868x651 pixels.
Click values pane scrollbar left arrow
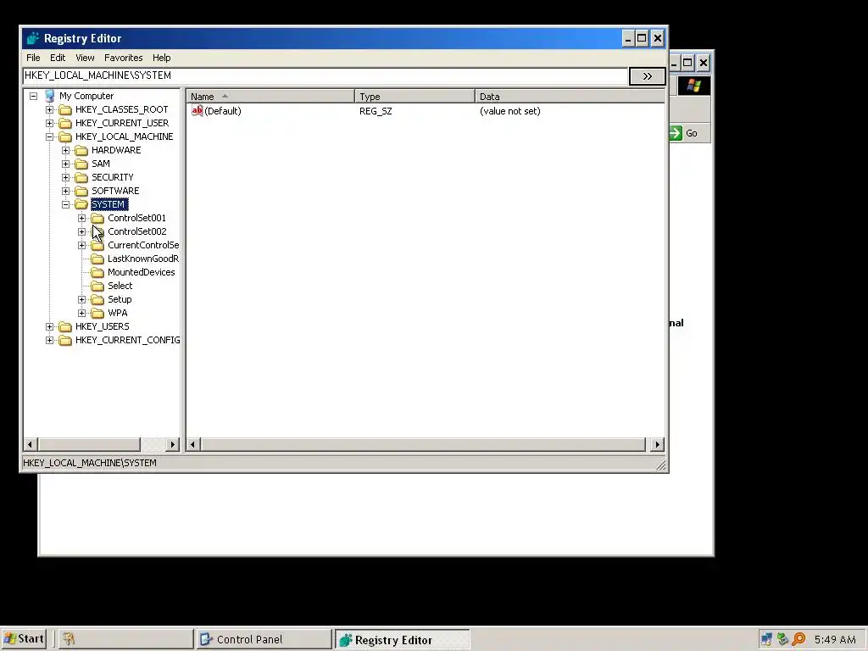click(193, 444)
